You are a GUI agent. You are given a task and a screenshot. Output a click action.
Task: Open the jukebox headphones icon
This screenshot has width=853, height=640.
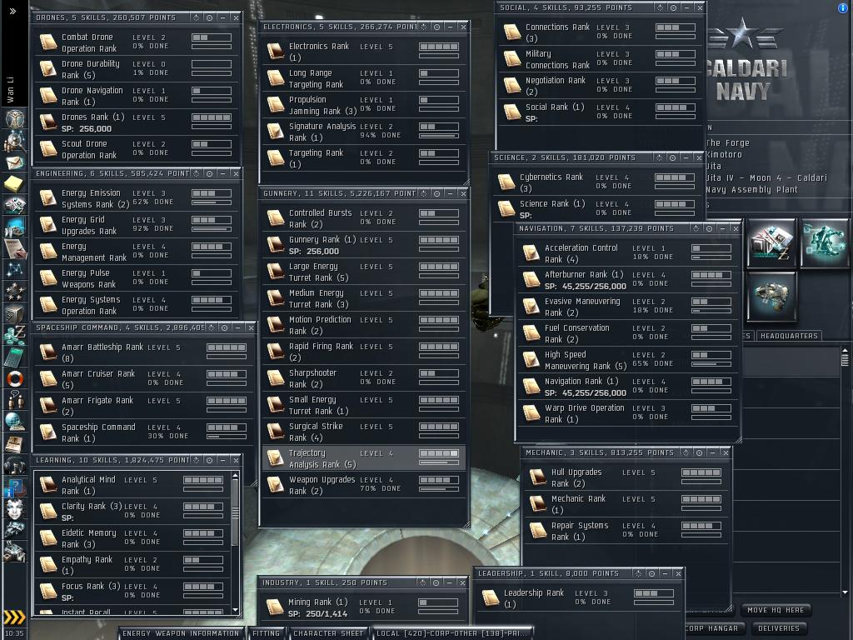point(15,465)
